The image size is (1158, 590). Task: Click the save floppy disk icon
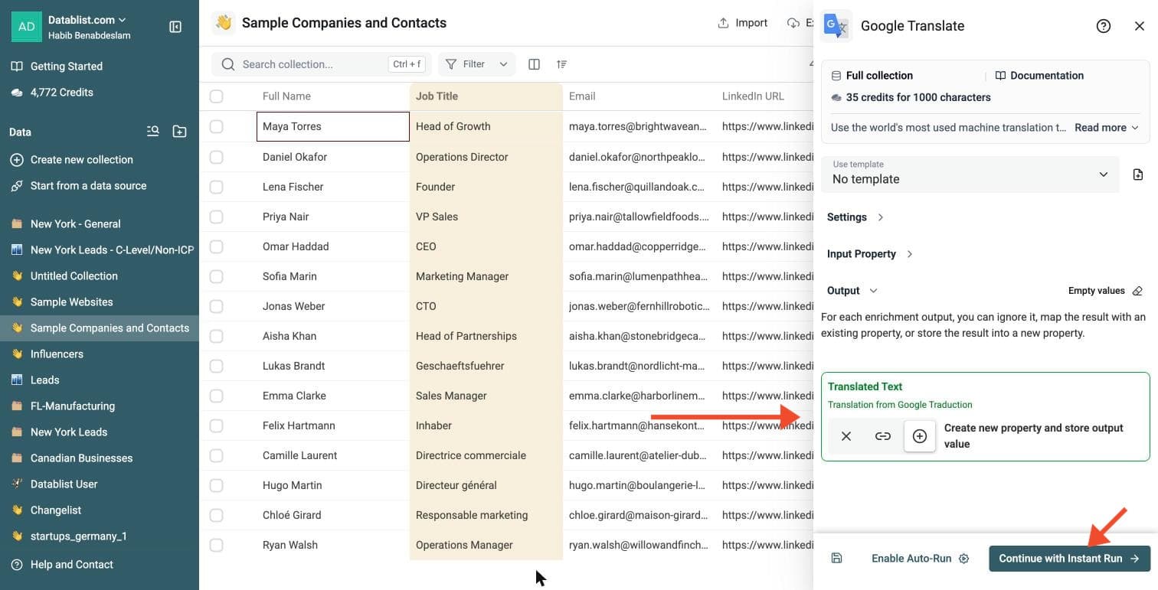836,559
